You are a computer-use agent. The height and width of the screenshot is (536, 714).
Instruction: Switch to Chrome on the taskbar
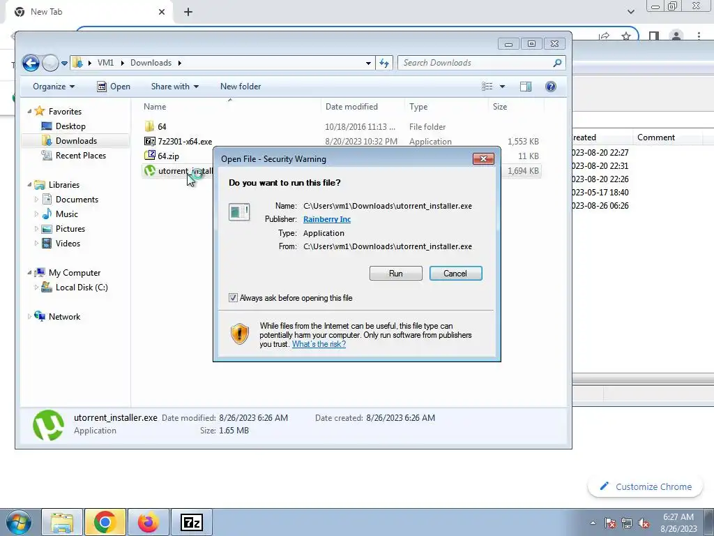tap(105, 522)
